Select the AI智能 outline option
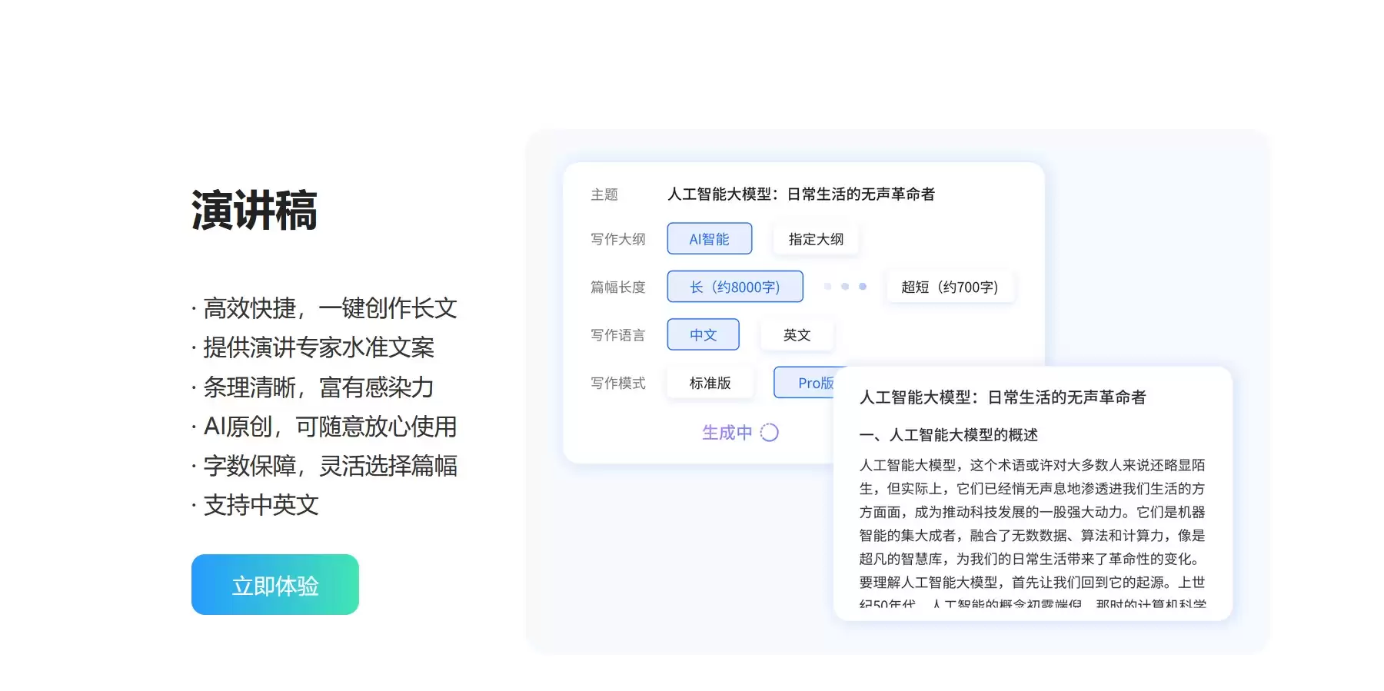 pyautogui.click(x=709, y=239)
